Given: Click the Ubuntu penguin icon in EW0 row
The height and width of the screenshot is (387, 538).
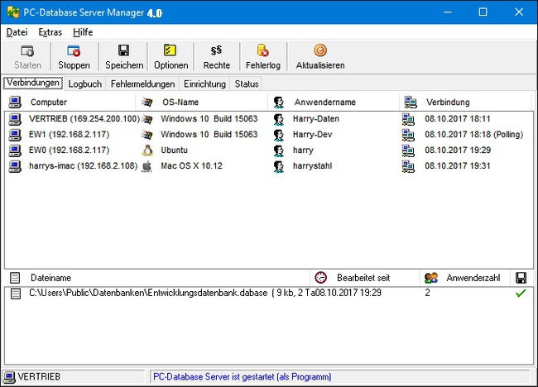Looking at the screenshot, I should 147,150.
